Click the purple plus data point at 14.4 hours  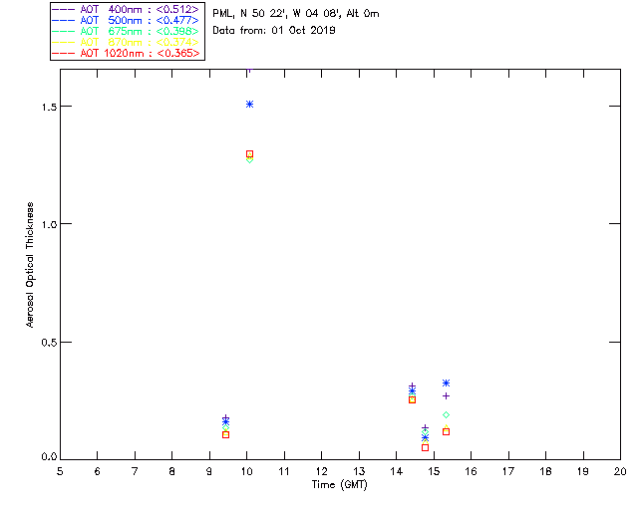click(x=412, y=385)
